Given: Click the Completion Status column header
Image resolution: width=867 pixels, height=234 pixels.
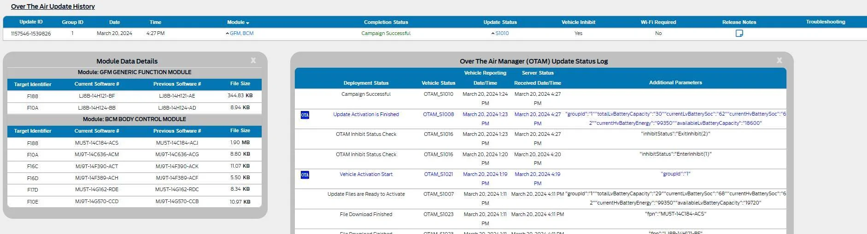Looking at the screenshot, I should (386, 22).
